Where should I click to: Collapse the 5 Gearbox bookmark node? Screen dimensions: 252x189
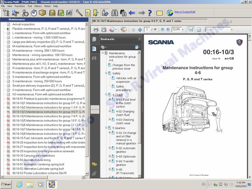coord(106,128)
